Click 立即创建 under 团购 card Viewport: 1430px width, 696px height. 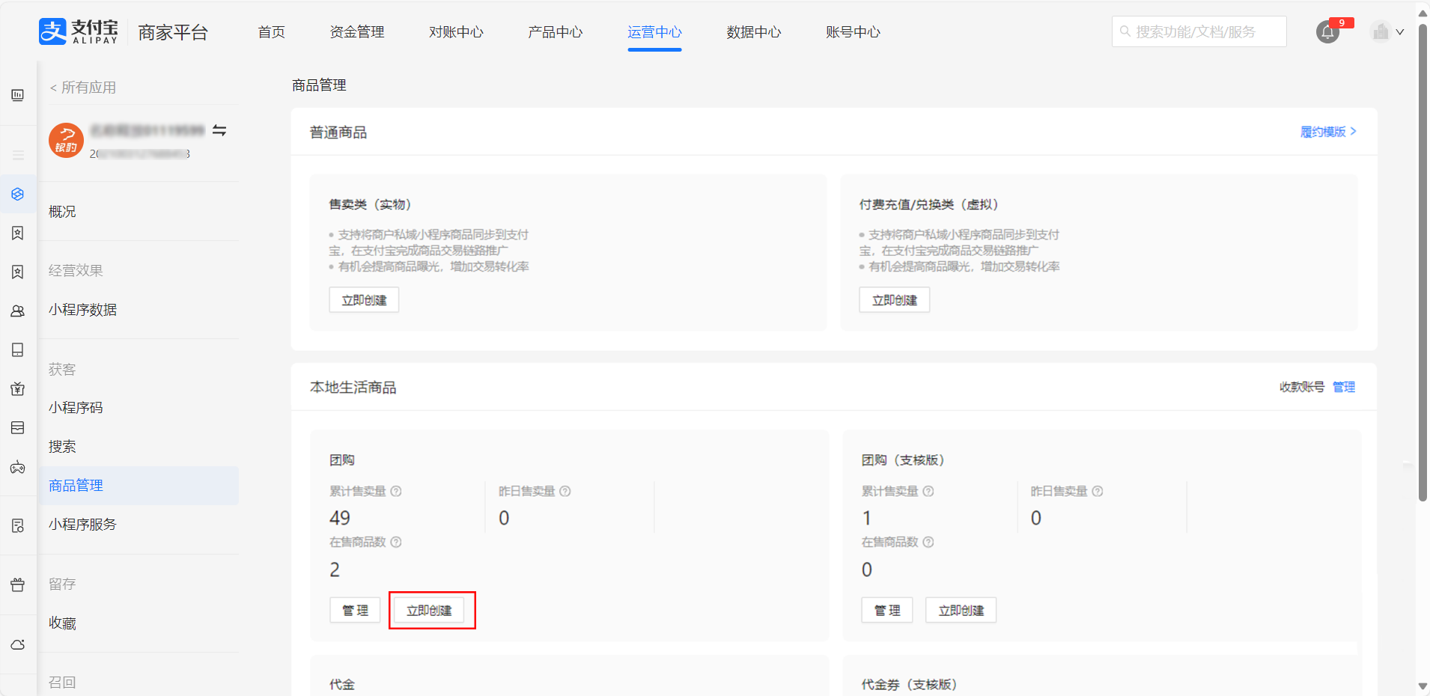pos(429,611)
